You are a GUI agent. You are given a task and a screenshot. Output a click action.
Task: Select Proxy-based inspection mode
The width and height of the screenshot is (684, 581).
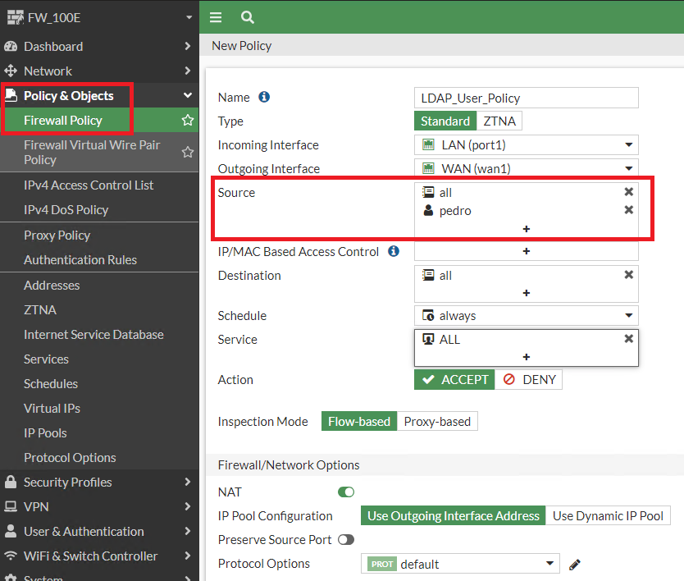point(437,422)
